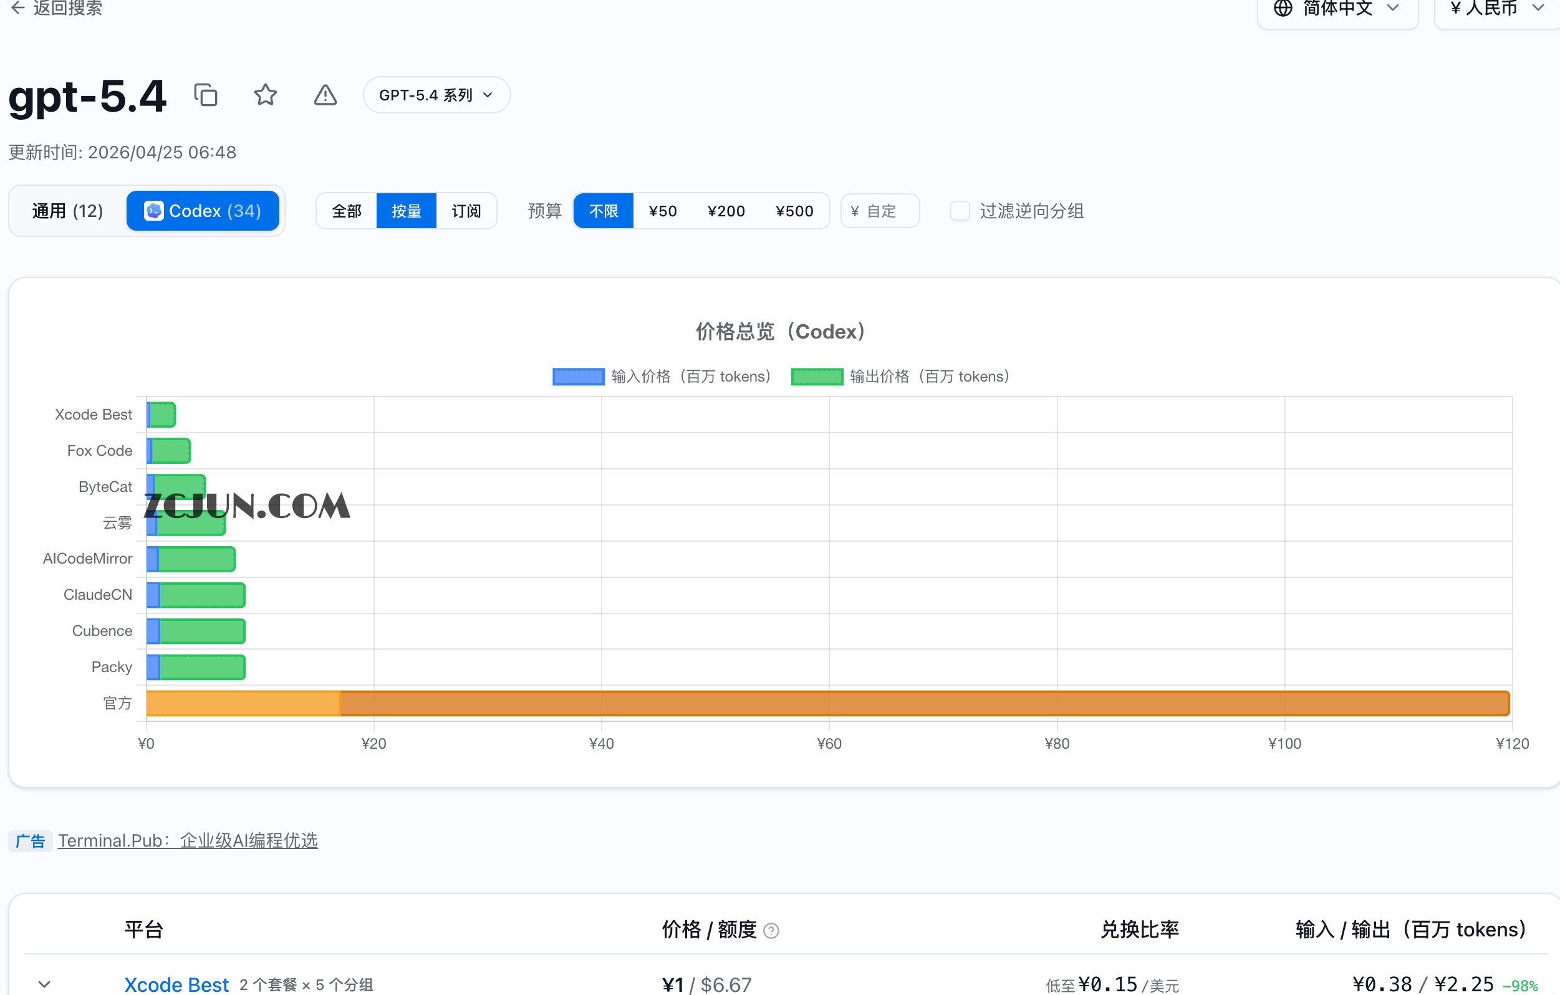Open the 人民币 currency dropdown

pos(1498,10)
